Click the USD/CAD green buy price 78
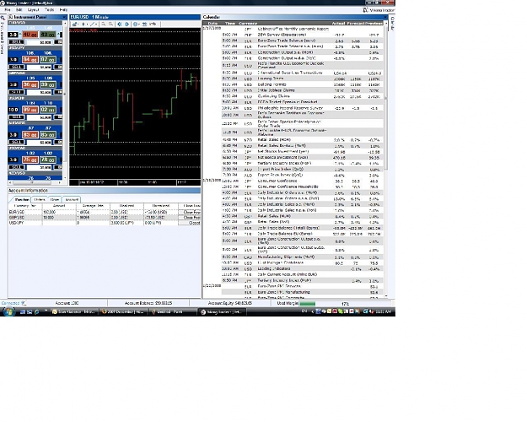Image resolution: width=527 pixels, height=422 pixels. click(x=48, y=160)
